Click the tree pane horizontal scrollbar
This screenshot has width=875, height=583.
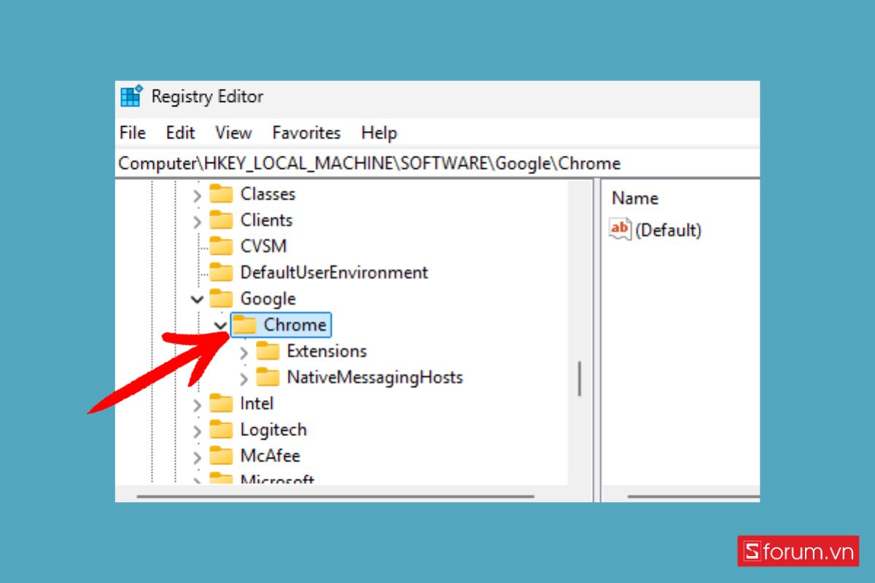tap(335, 497)
